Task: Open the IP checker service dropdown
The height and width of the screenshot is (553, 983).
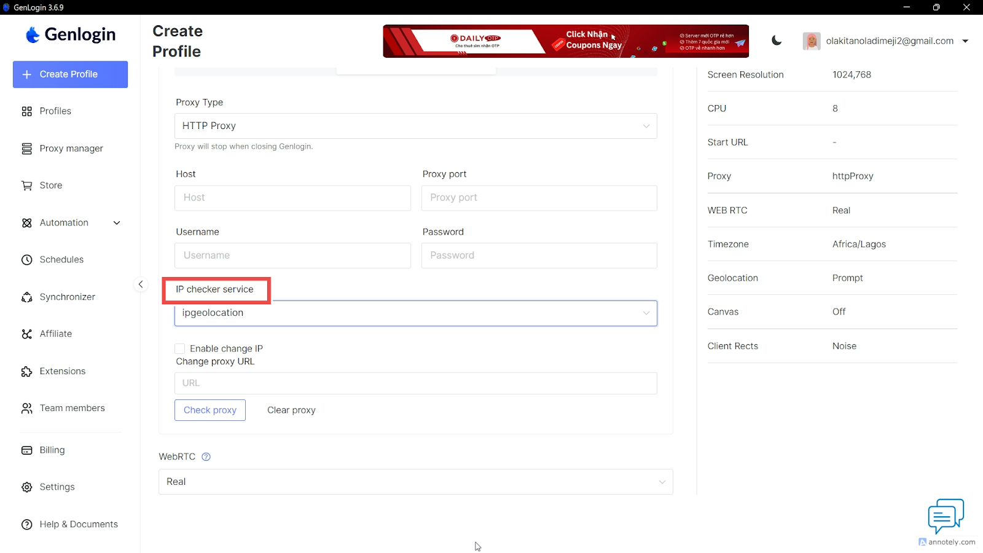Action: click(416, 313)
